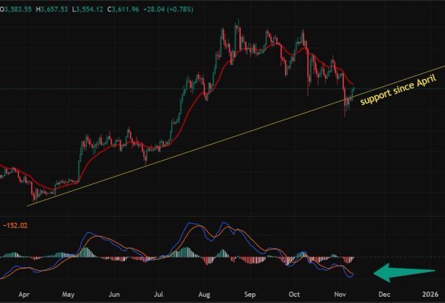Click the 2026 label on time axis
The width and height of the screenshot is (445, 303).
(430, 295)
